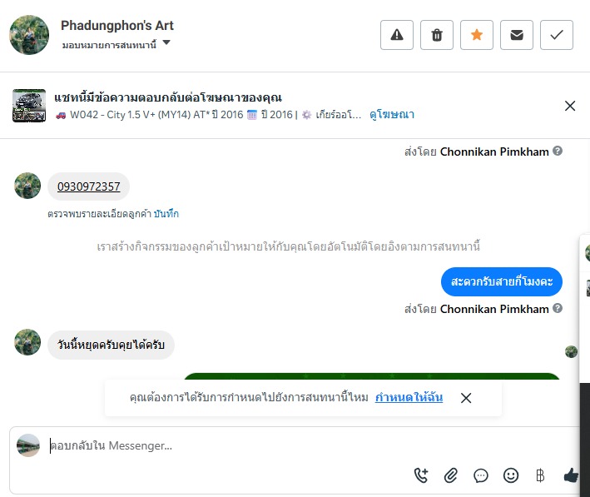Mark conversation as unread with envelope icon
This screenshot has height=497, width=590.
(517, 35)
